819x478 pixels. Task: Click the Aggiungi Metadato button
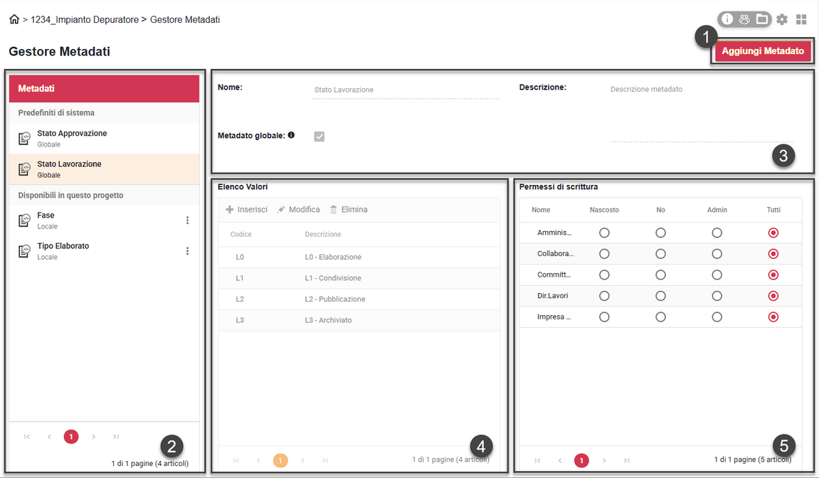(762, 51)
